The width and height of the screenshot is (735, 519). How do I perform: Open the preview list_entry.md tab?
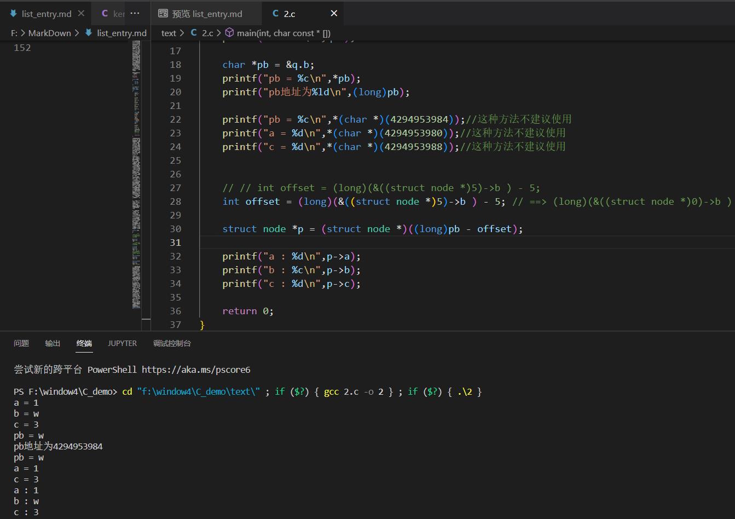click(x=206, y=13)
